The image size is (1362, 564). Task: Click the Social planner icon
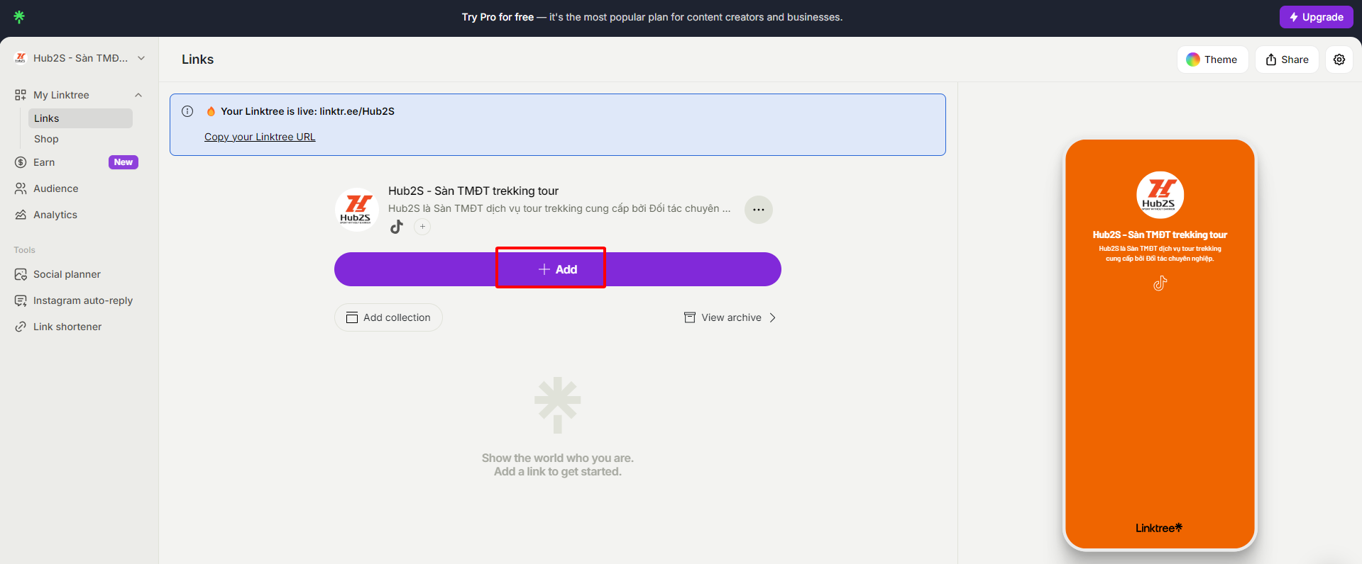click(x=21, y=274)
